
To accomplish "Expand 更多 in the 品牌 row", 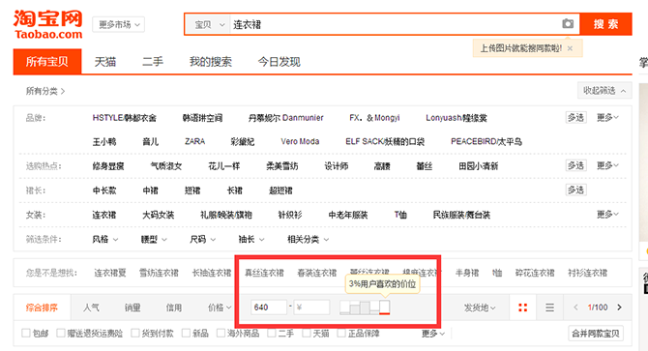I will point(607,118).
